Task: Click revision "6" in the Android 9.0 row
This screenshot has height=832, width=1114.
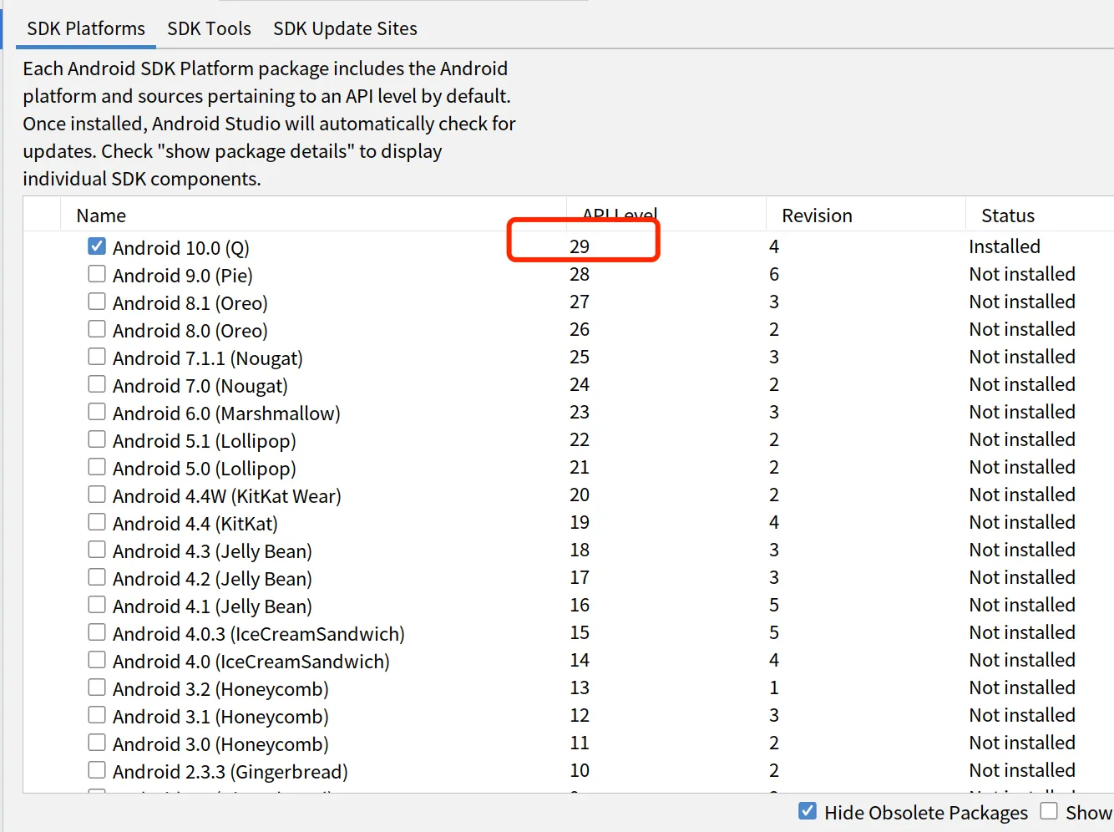Action: click(x=774, y=274)
